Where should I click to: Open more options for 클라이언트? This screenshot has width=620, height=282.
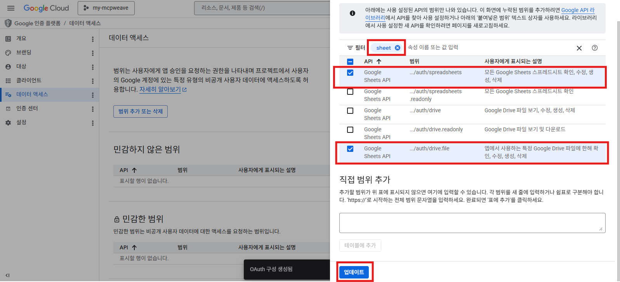[x=92, y=81]
